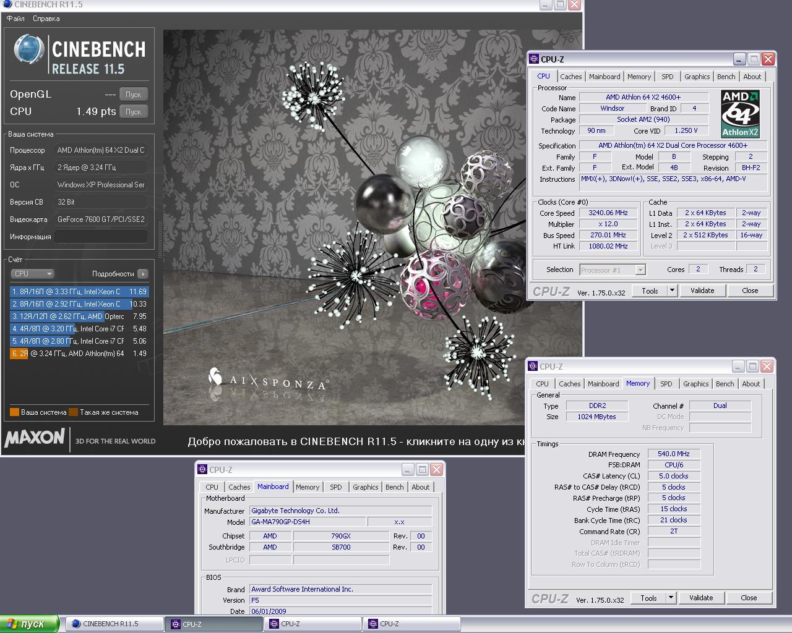Viewport: 792px width, 633px height.
Task: Select rank 1 Intel Xeon 11.69 result
Action: pyautogui.click(x=79, y=292)
